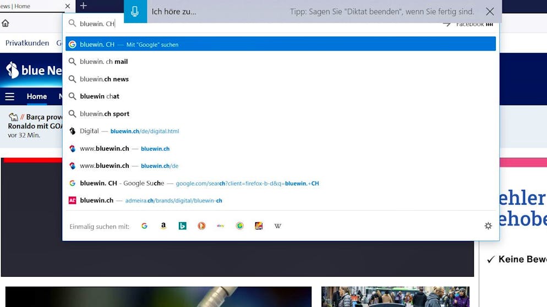Viewport: 547px width, 307px height.
Task: Select "bluewin. CH — Mit Google suchen" suggestion
Action: click(281, 45)
